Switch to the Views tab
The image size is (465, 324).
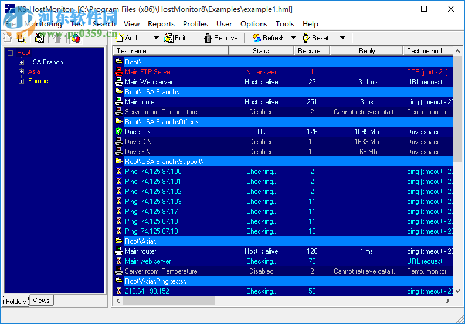(41, 301)
